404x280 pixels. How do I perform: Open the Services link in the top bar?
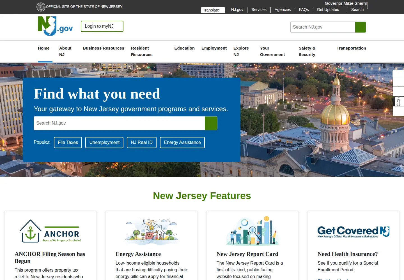tap(259, 10)
